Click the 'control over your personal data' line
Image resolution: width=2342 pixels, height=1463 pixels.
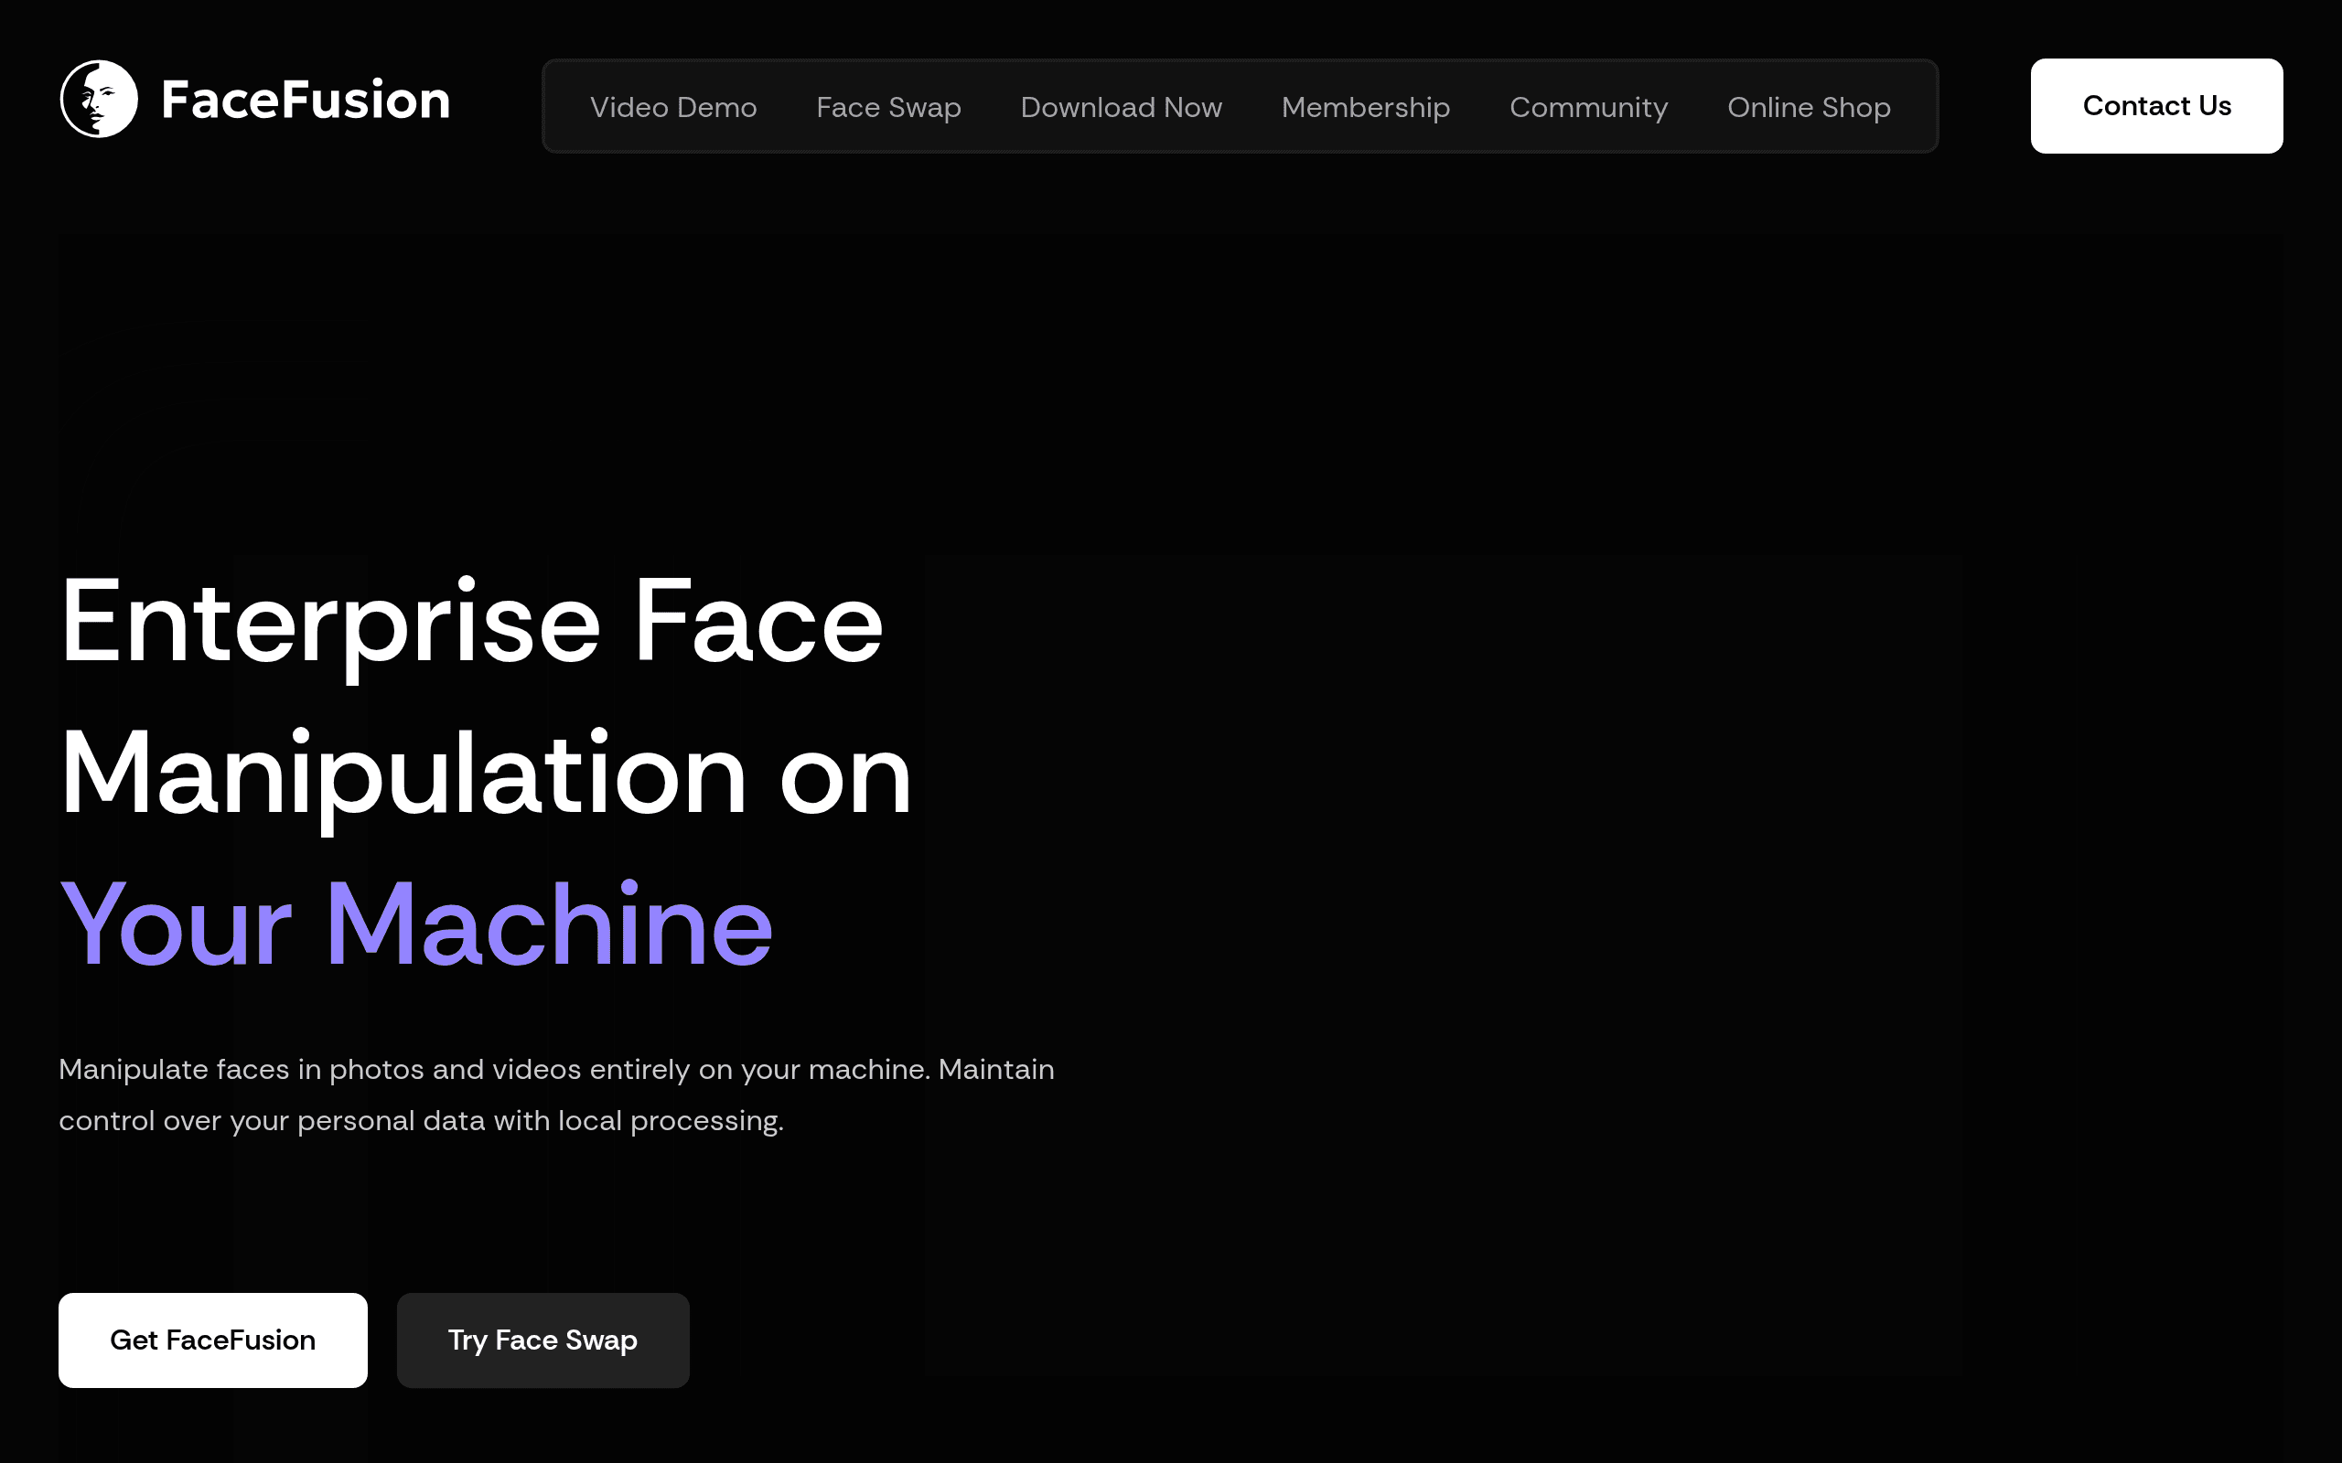(x=421, y=1120)
